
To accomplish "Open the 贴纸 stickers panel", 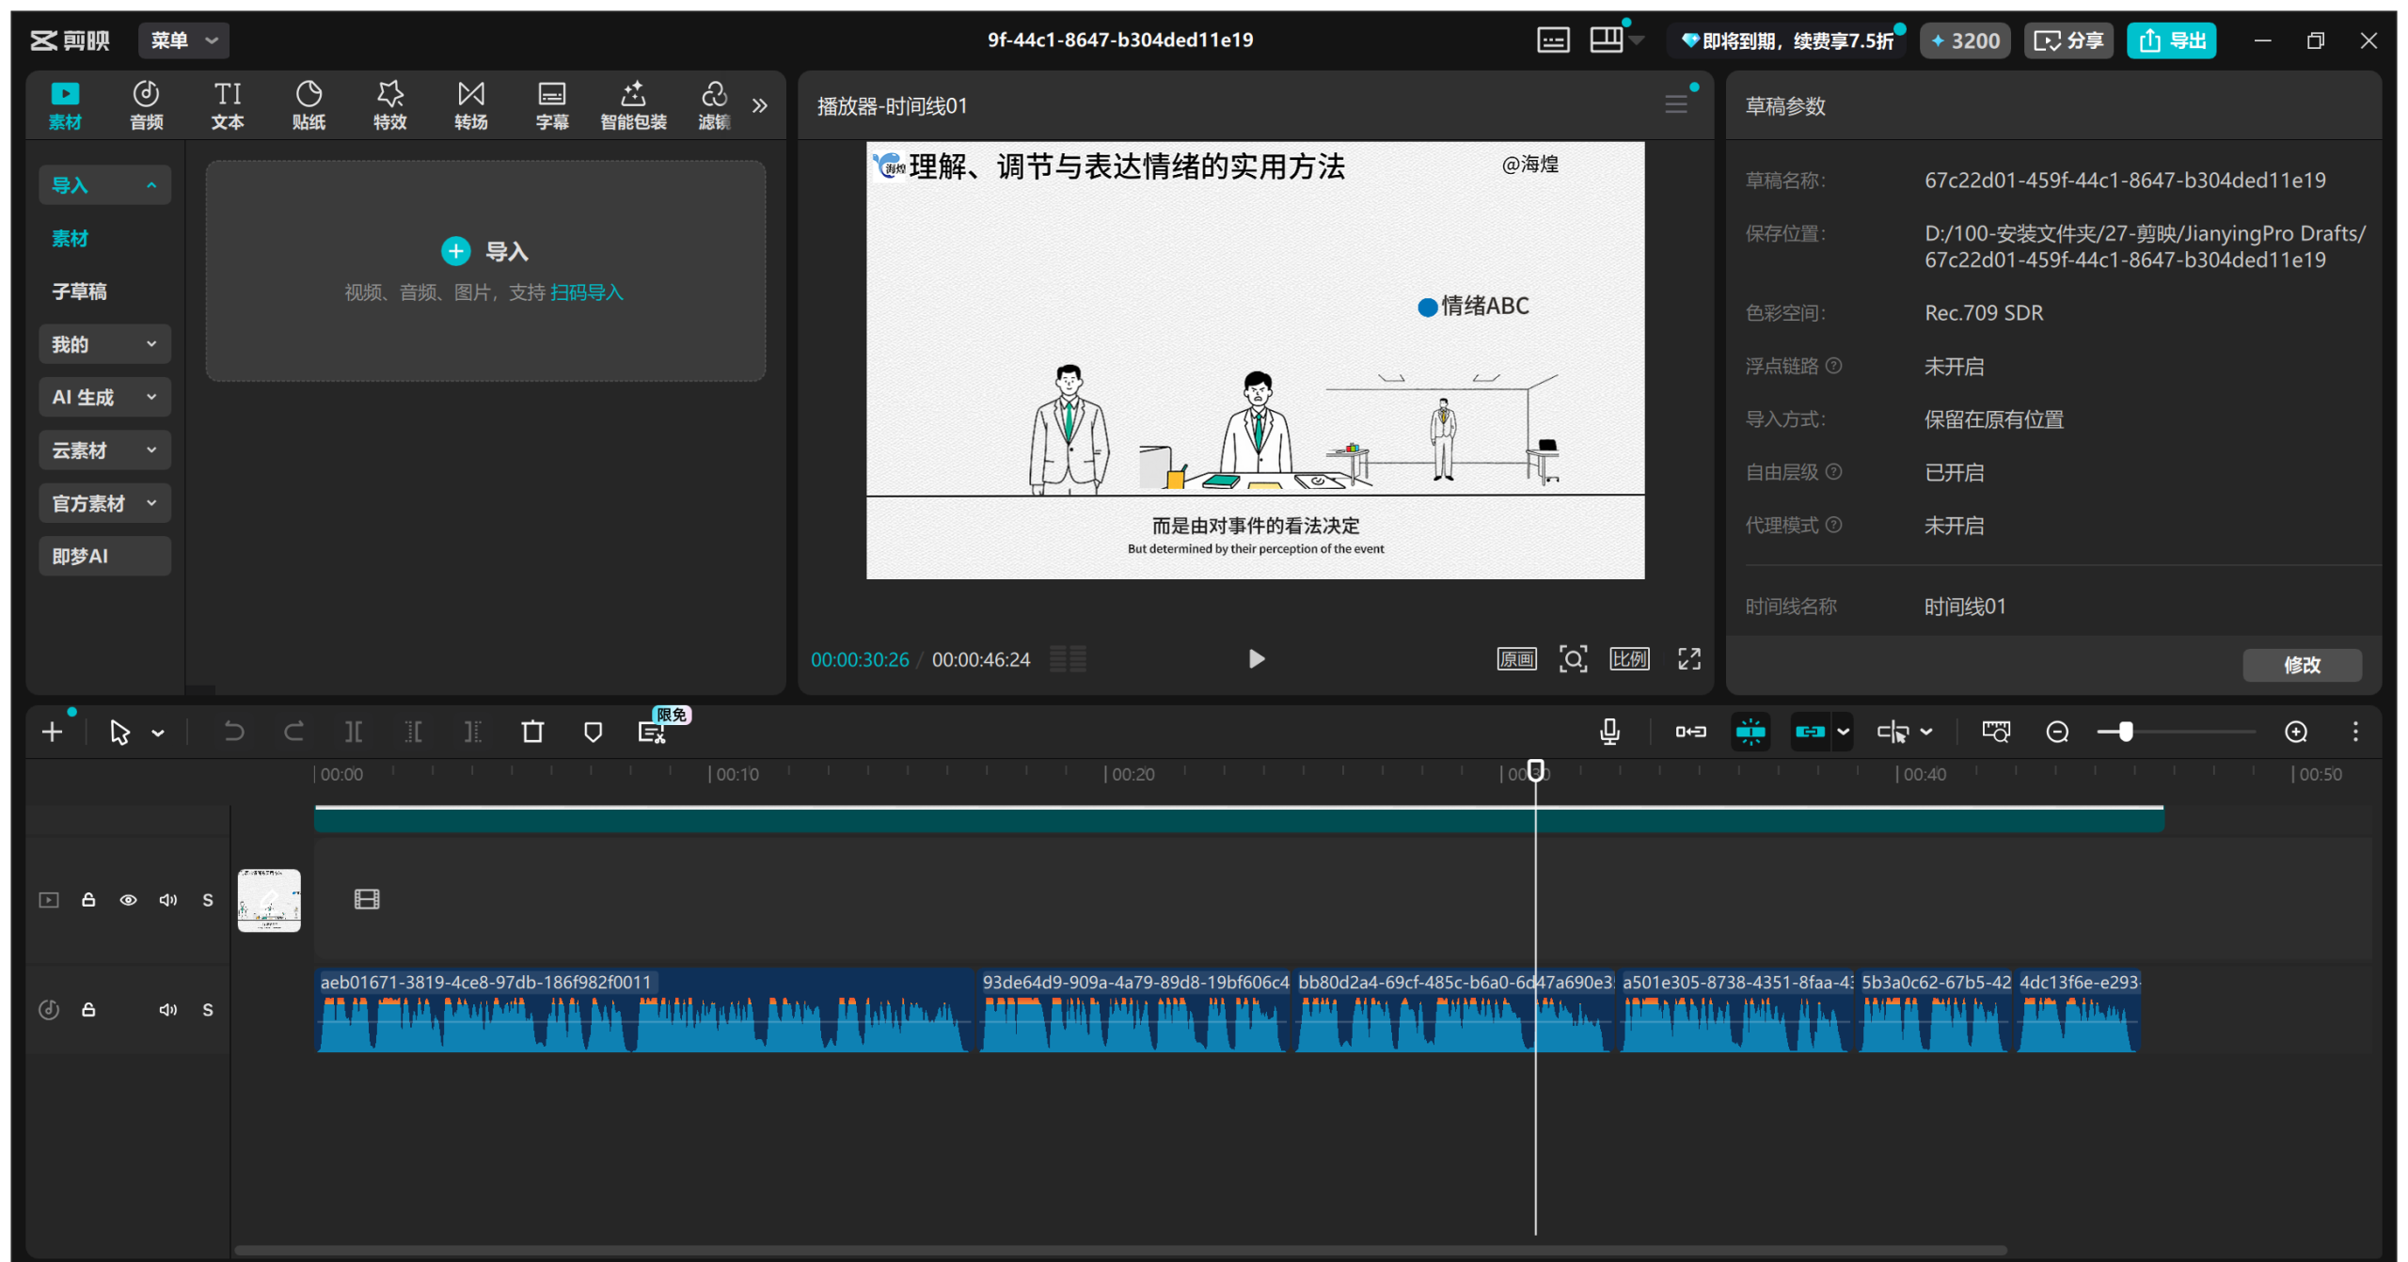I will (309, 104).
